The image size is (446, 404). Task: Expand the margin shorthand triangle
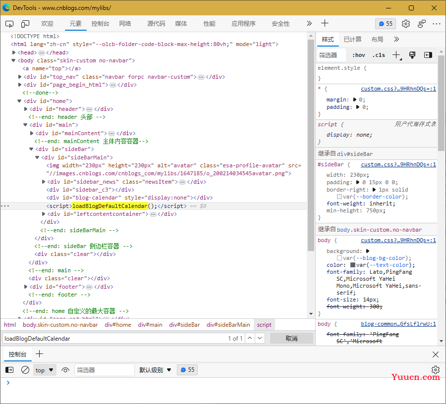(355, 100)
